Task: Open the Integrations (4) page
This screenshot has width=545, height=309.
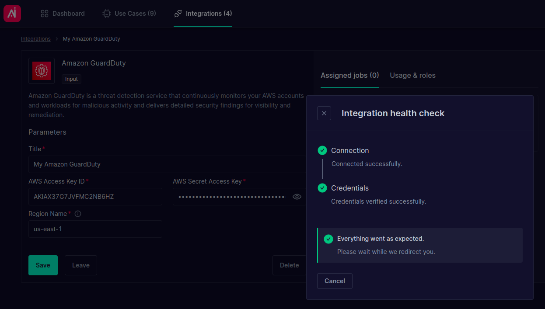Action: 203,14
